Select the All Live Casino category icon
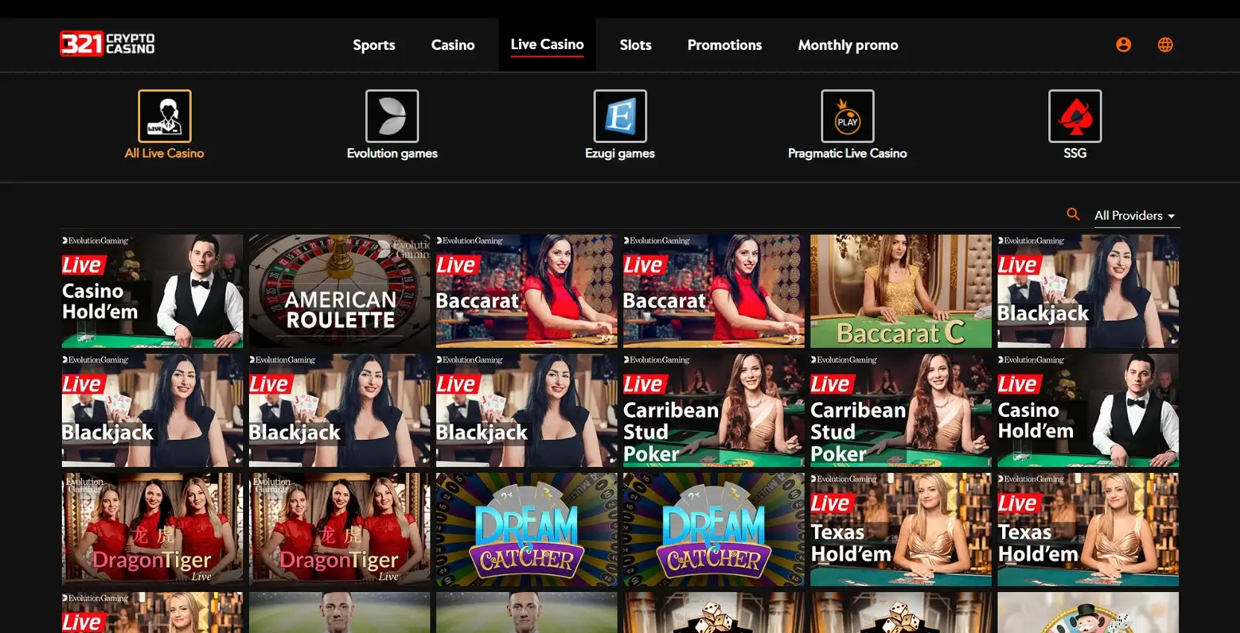The image size is (1240, 633). [165, 116]
